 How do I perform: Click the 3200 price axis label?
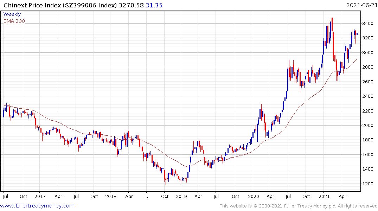coord(368,38)
